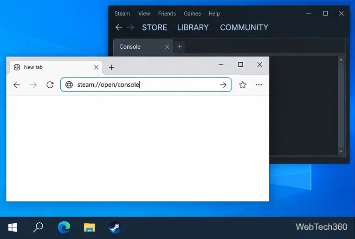
Task: Open browser three-dot settings menu
Action: (259, 85)
